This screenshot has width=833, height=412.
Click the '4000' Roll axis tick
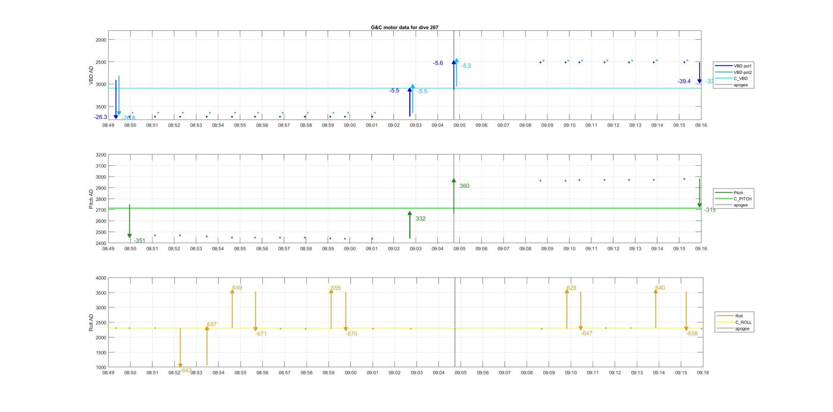pyautogui.click(x=100, y=278)
